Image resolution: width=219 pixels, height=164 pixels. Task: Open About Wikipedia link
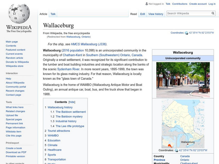(15, 83)
